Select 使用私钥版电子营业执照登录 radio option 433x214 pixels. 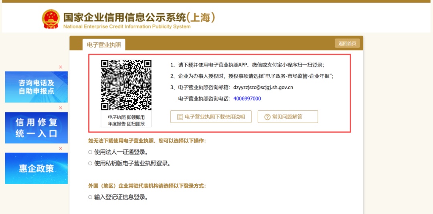(x=90, y=163)
